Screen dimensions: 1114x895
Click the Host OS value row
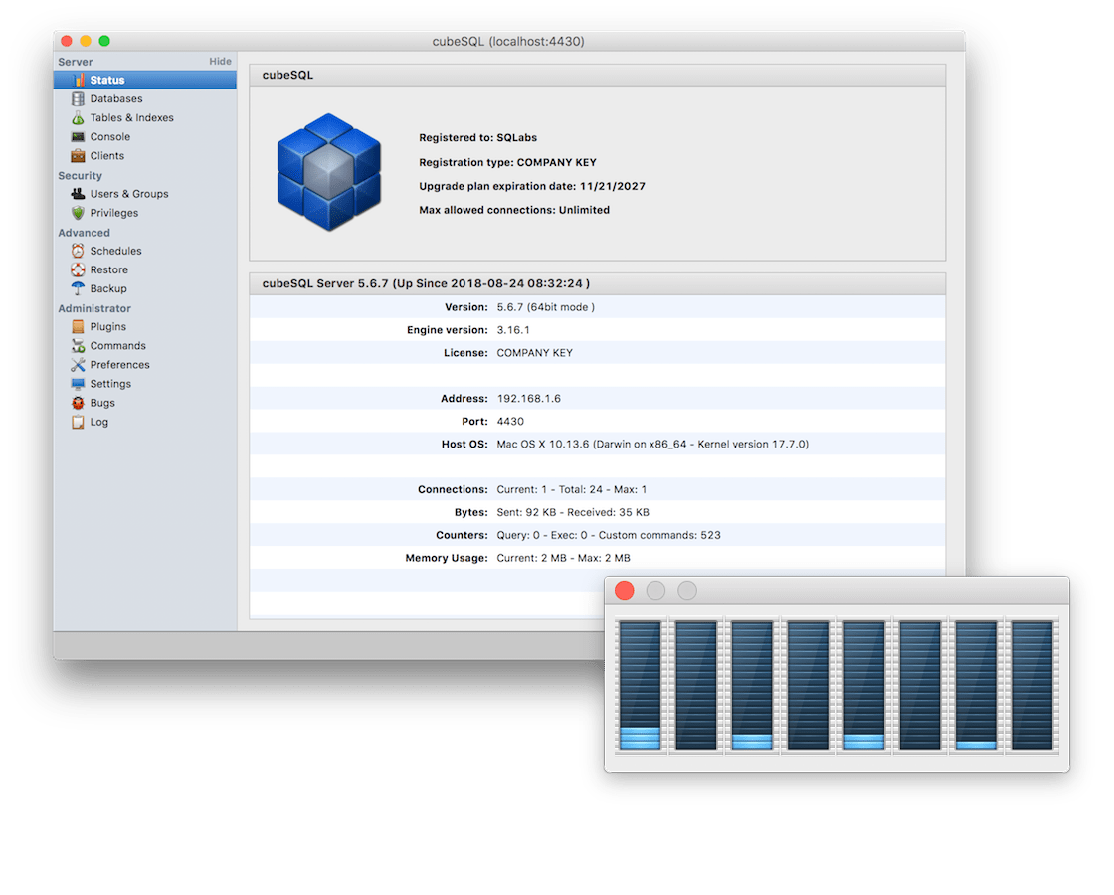point(652,444)
